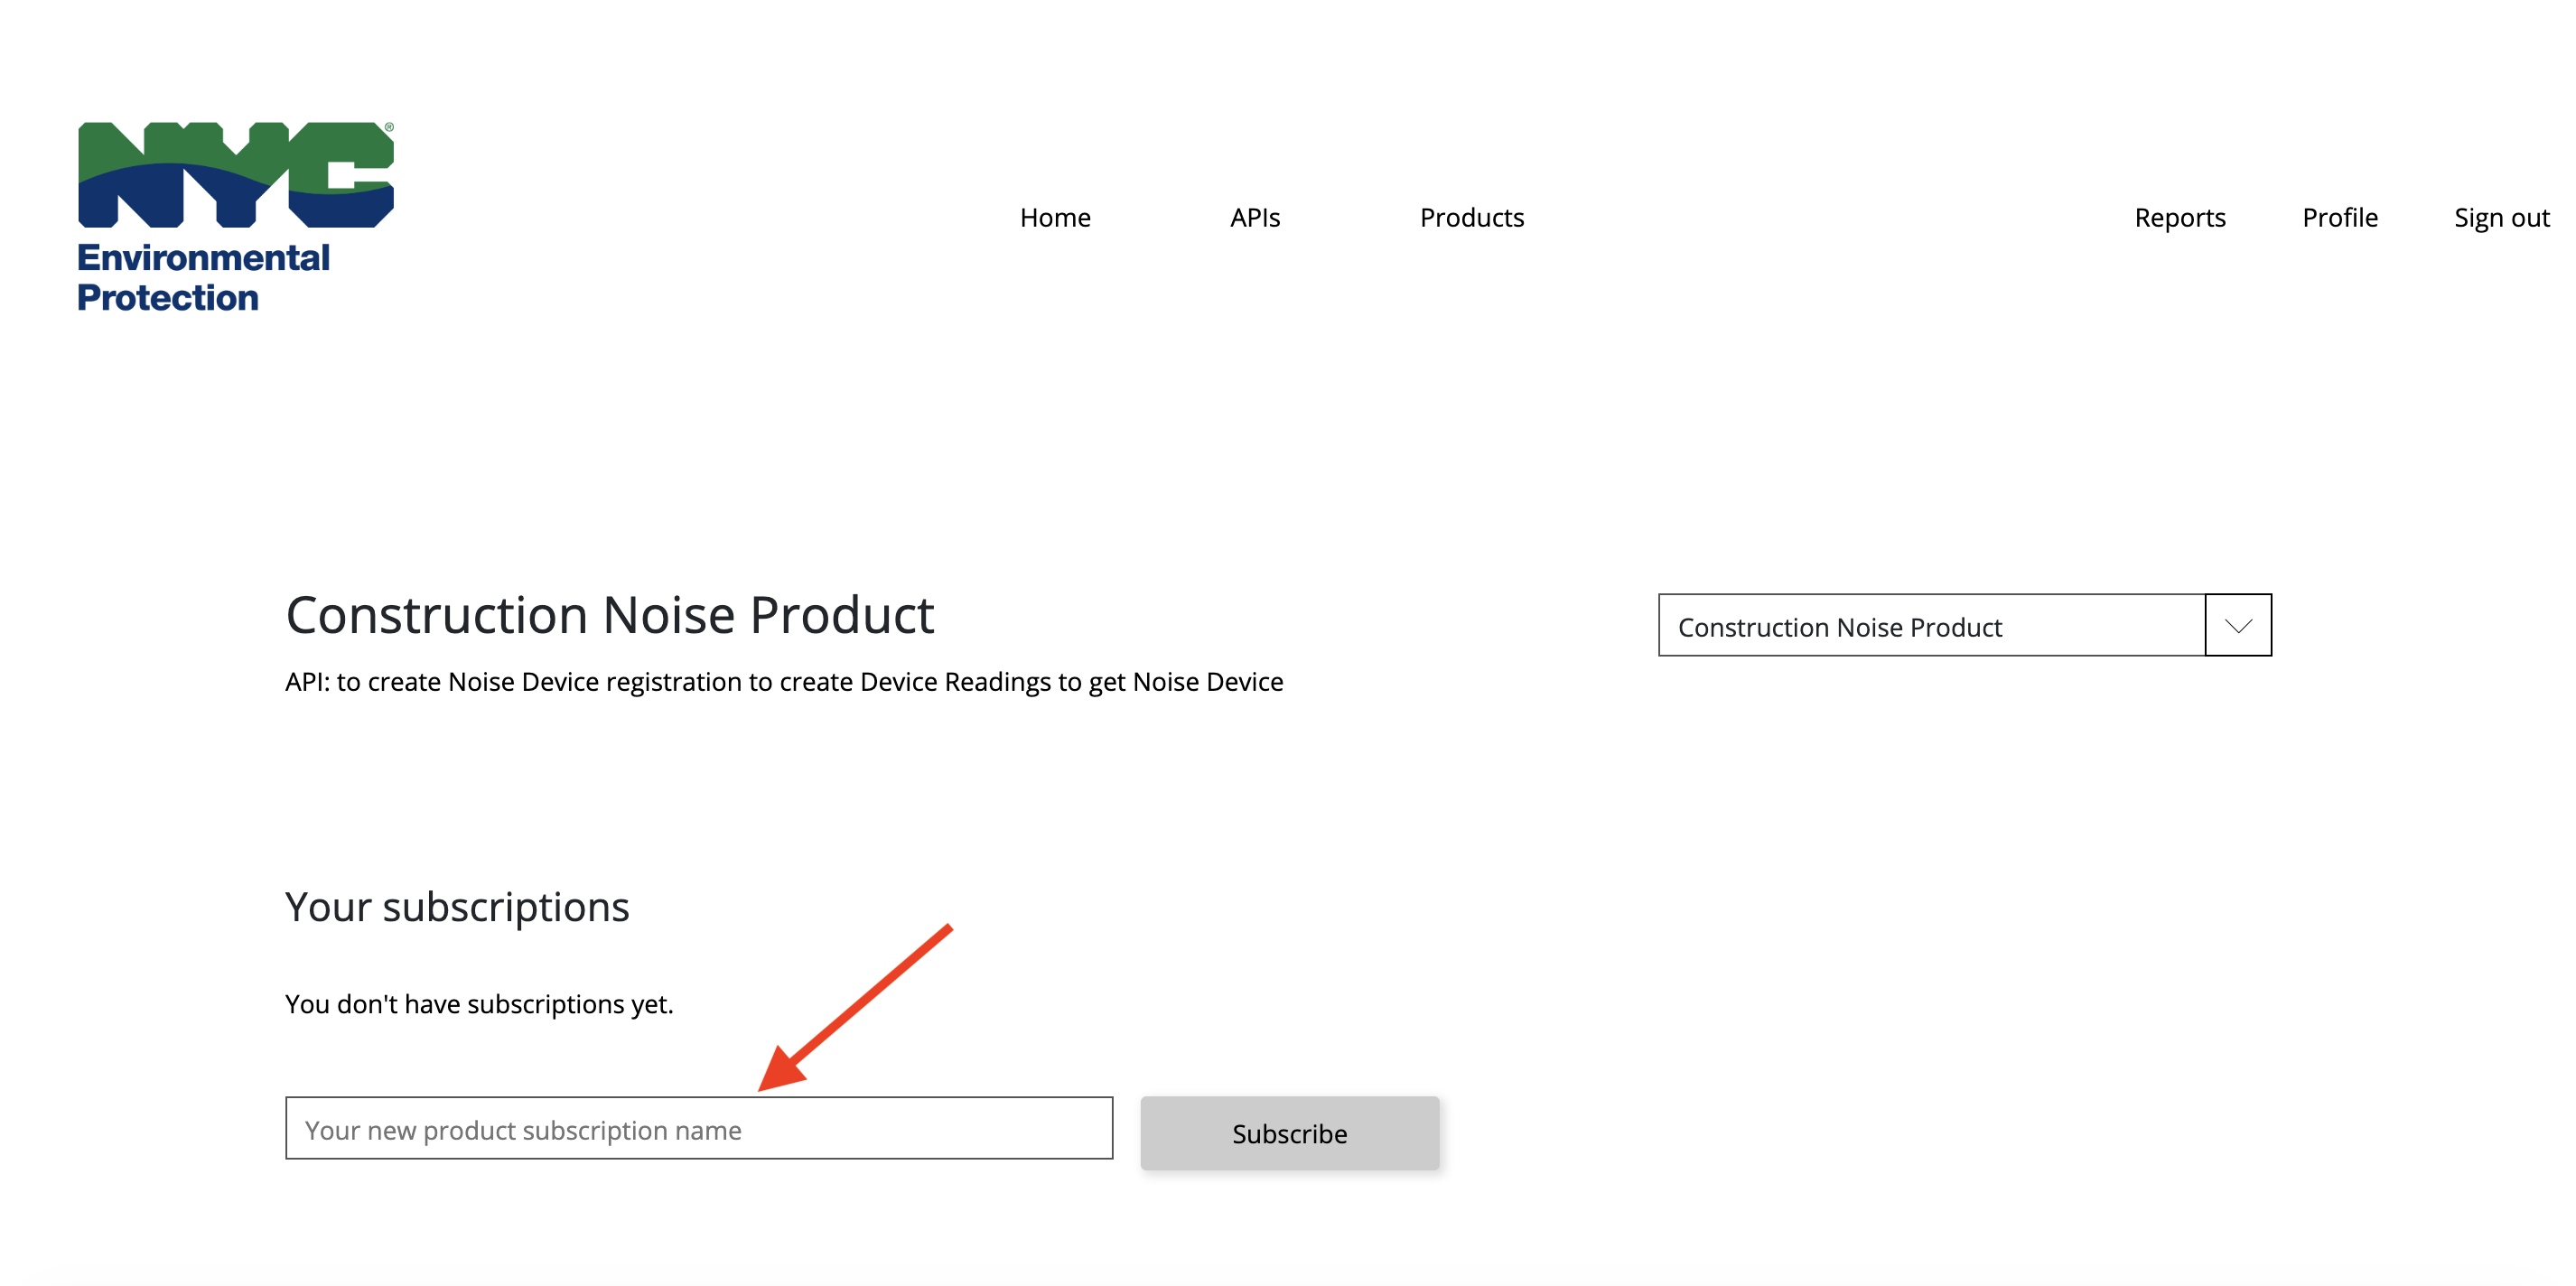The width and height of the screenshot is (2576, 1286).
Task: Navigate to the Home menu item
Action: click(x=1055, y=217)
